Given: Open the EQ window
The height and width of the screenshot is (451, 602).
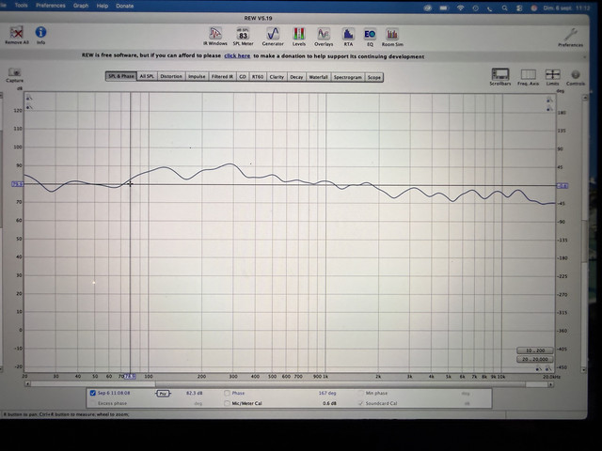Looking at the screenshot, I should click(x=370, y=35).
